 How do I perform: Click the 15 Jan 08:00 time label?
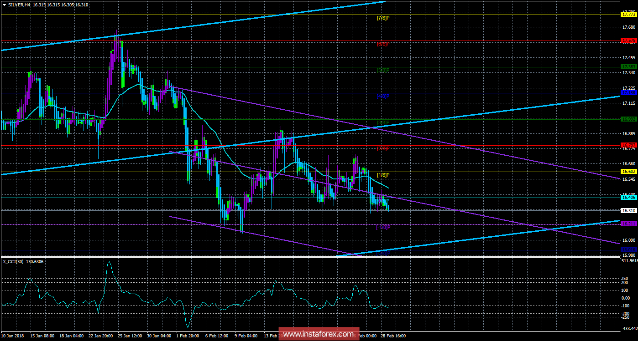click(43, 336)
